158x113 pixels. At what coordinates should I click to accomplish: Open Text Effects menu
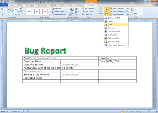pyautogui.click(x=77, y=15)
